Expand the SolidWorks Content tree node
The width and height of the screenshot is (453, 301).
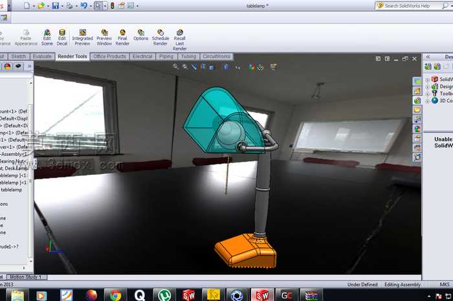[427, 80]
